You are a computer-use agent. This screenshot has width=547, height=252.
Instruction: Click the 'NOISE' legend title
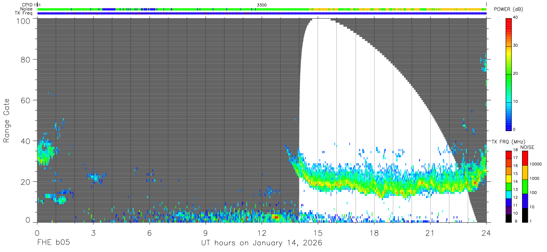[527, 147]
